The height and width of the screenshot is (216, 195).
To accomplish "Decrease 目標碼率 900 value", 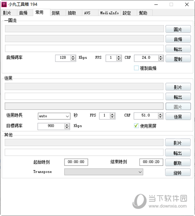I will pyautogui.click(x=67, y=128).
